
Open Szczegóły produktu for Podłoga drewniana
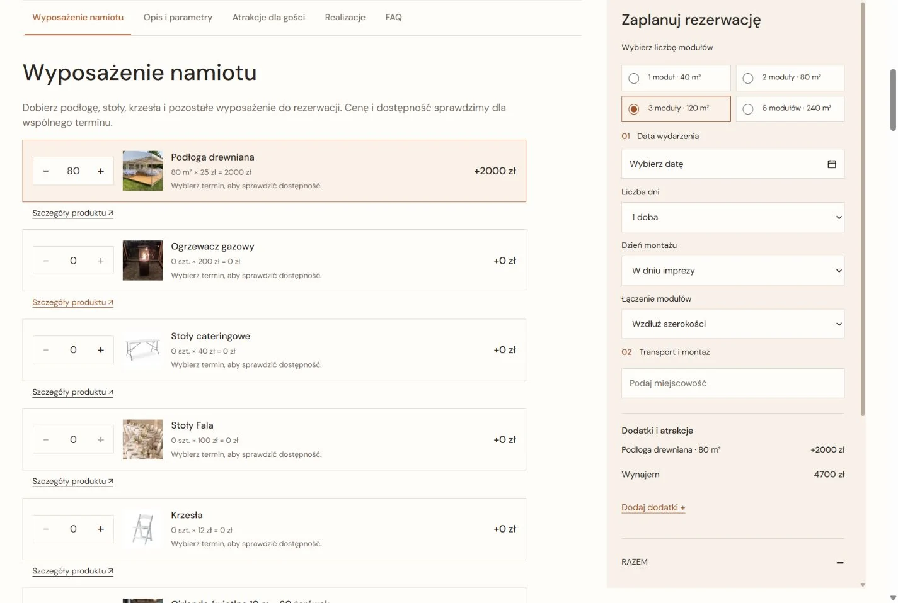tap(73, 213)
